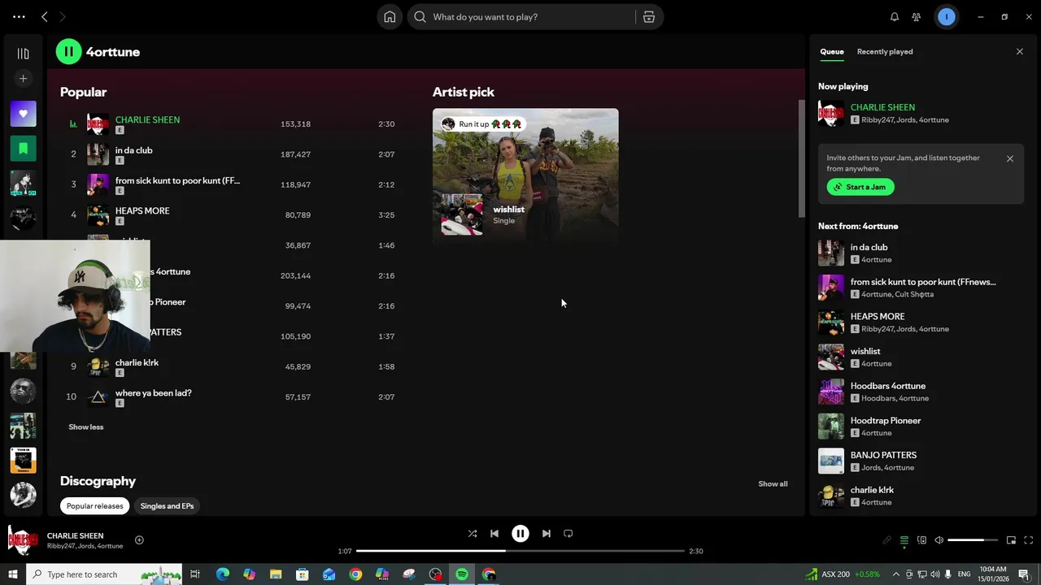Image resolution: width=1041 pixels, height=585 pixels.
Task: Open the Popular track equalizer for CHARLIE SHEEN
Action: [73, 124]
